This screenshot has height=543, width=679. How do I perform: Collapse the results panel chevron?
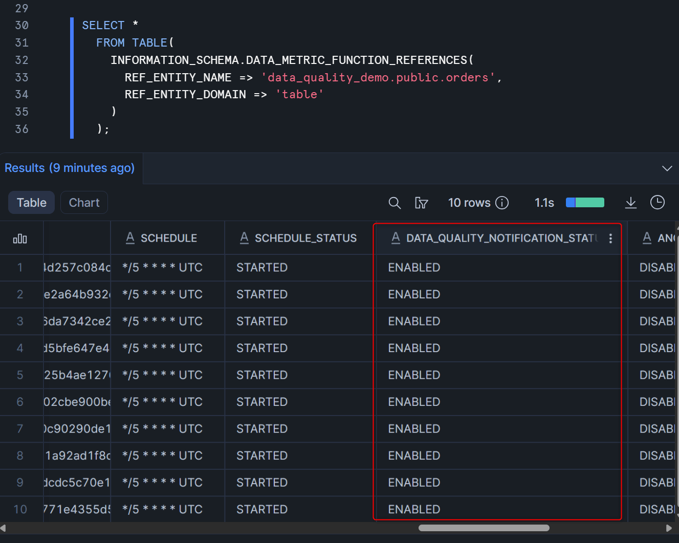click(x=667, y=168)
